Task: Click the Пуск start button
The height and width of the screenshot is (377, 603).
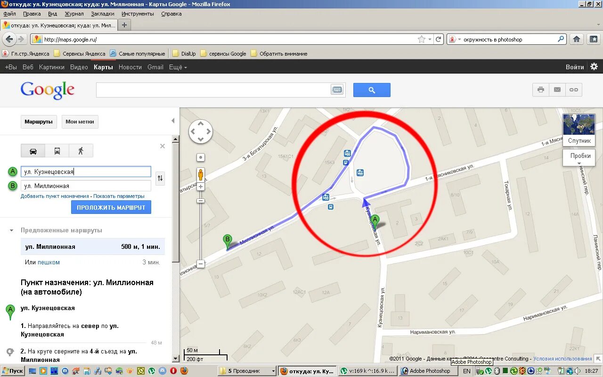Action: tap(13, 371)
